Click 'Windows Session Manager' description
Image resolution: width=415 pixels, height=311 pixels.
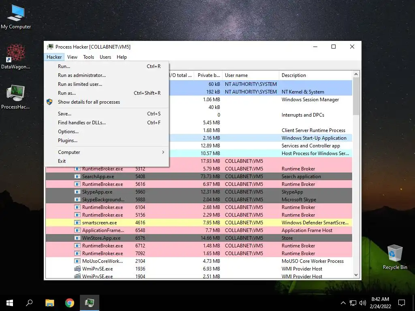310,100
